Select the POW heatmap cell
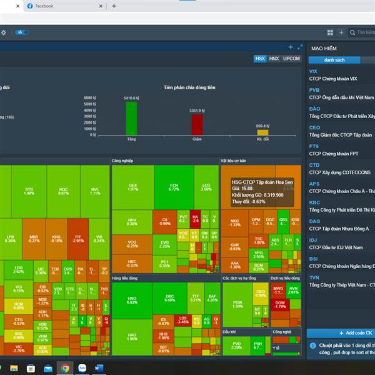Image resolution: width=375 pixels, height=375 pixels. point(237,305)
